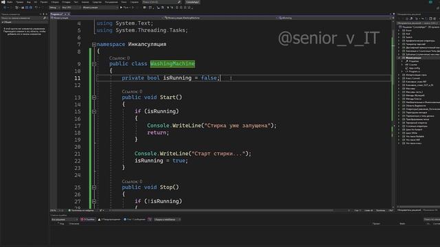This screenshot has width=440, height=247.
Task: Collapse the if (isRunning) block
Action: click(94, 111)
